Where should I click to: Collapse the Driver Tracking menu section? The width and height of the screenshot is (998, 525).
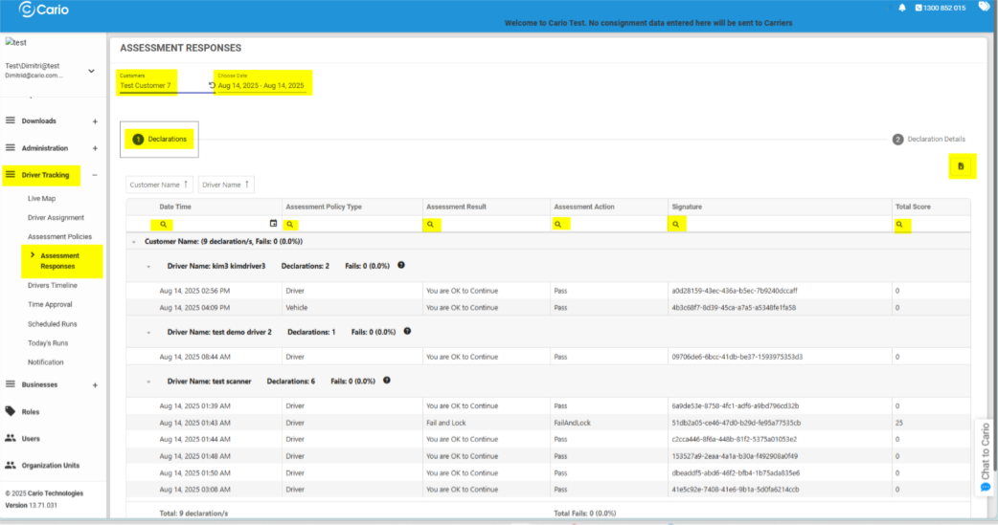(x=95, y=175)
